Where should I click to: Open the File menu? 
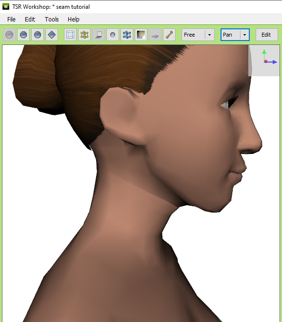tap(11, 20)
